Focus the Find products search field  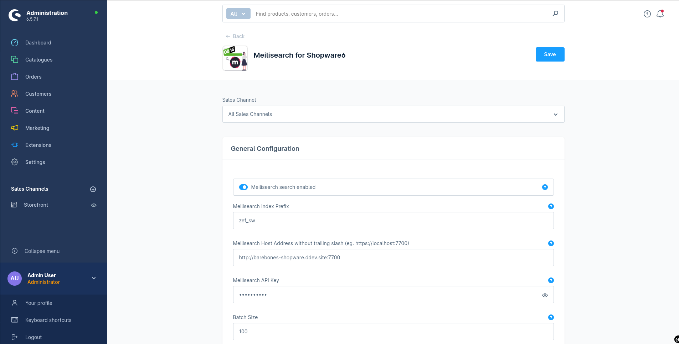tap(401, 14)
